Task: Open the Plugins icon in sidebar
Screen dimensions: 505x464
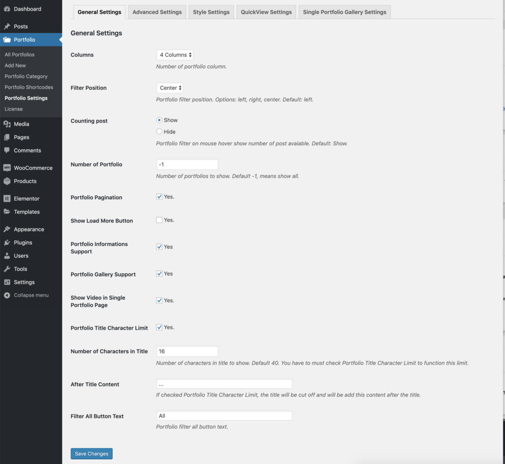Action: (x=6, y=242)
